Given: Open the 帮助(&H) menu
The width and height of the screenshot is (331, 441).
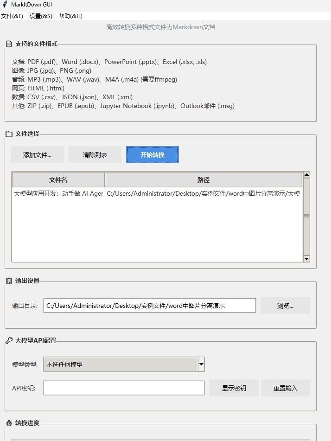Looking at the screenshot, I should point(70,16).
